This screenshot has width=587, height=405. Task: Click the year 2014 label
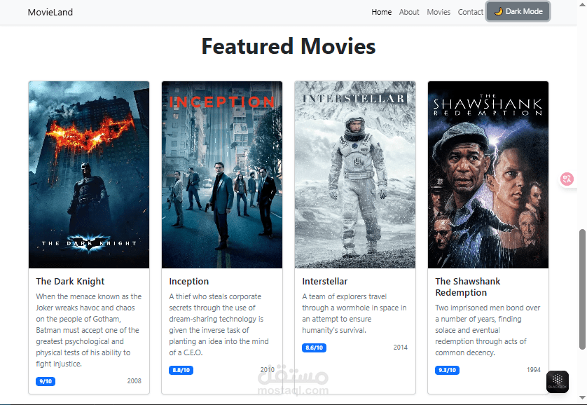400,348
